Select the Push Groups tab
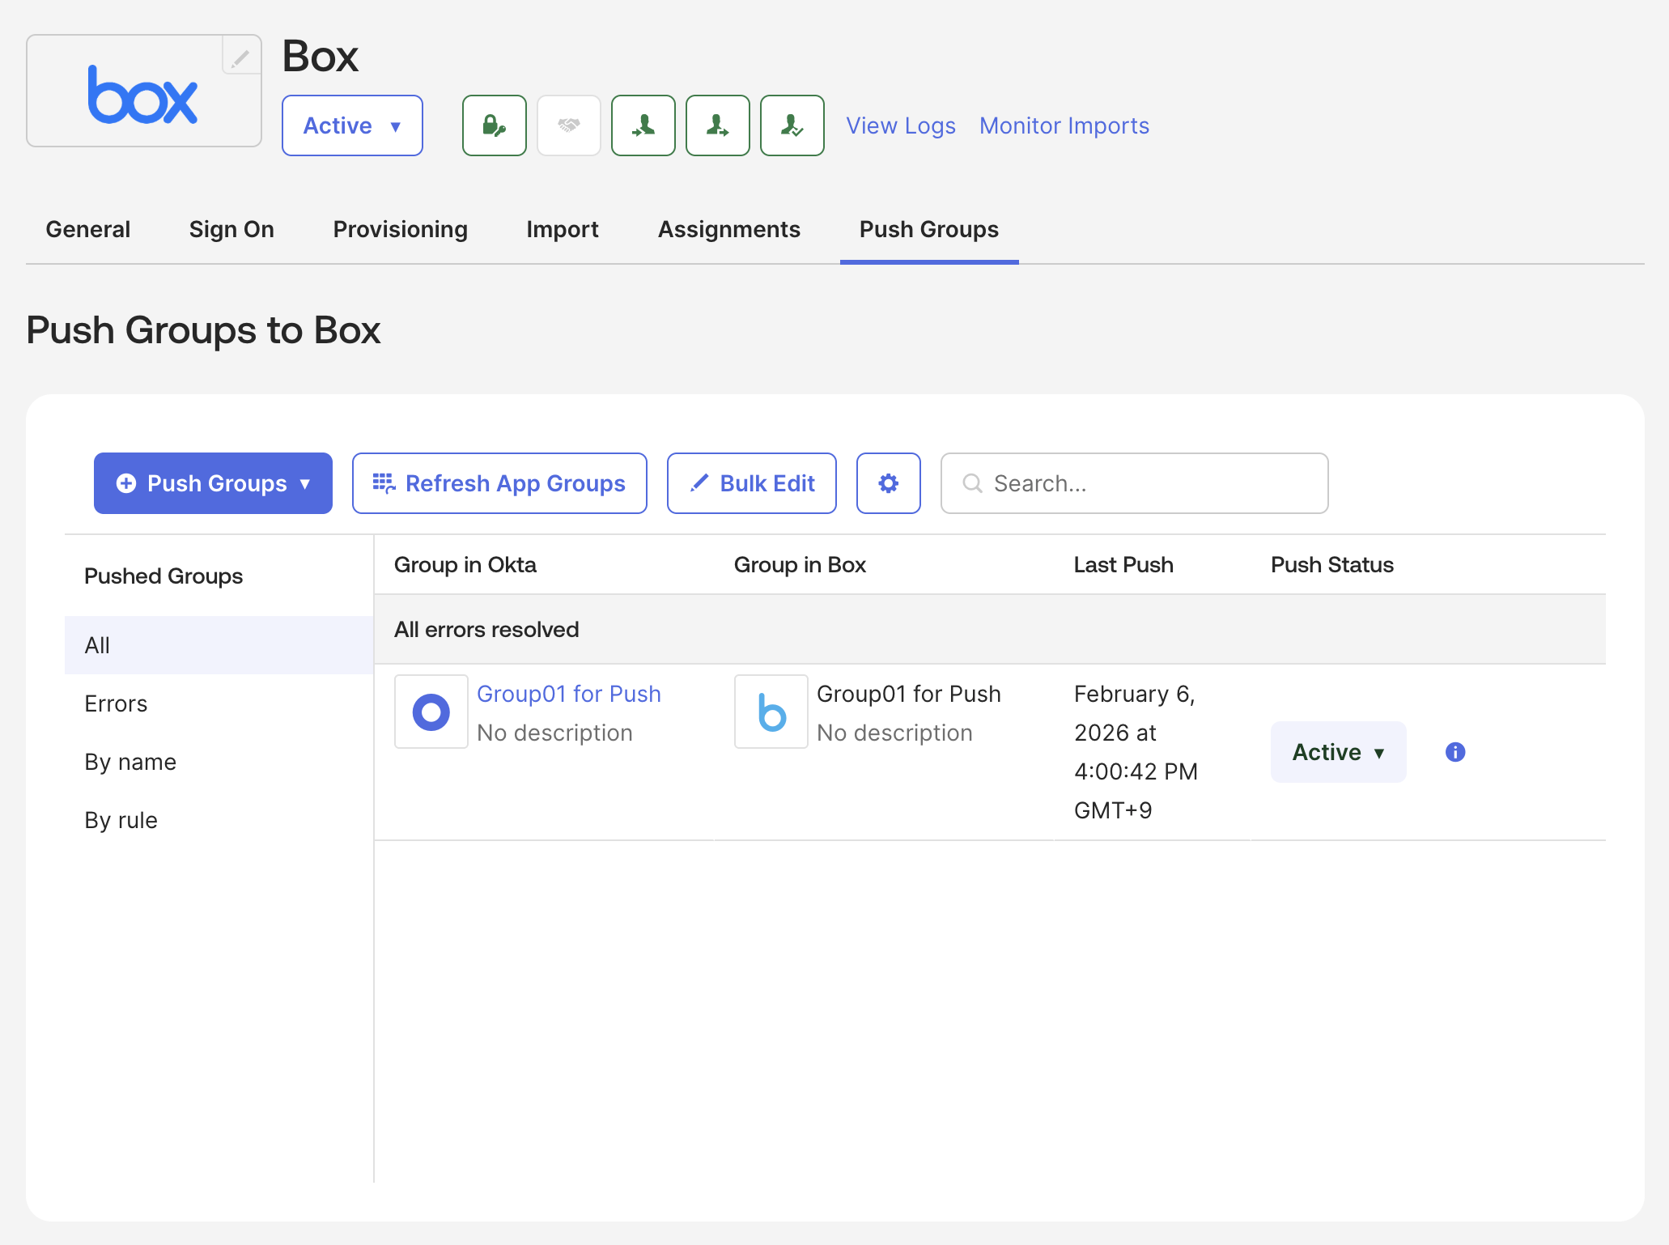The width and height of the screenshot is (1669, 1245). point(929,229)
